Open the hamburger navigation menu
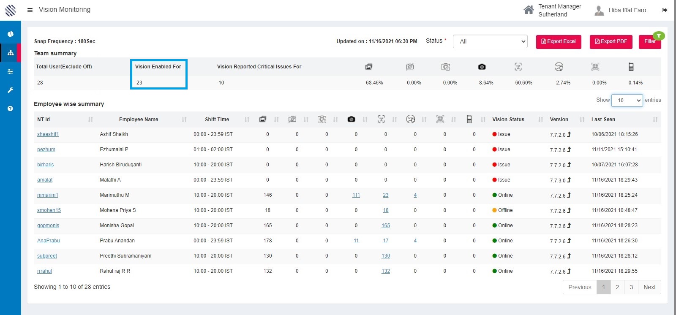Viewport: 676px width, 315px height. click(x=30, y=10)
